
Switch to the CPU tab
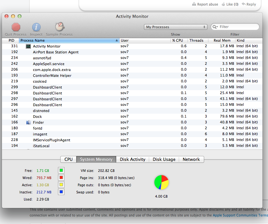68,160
